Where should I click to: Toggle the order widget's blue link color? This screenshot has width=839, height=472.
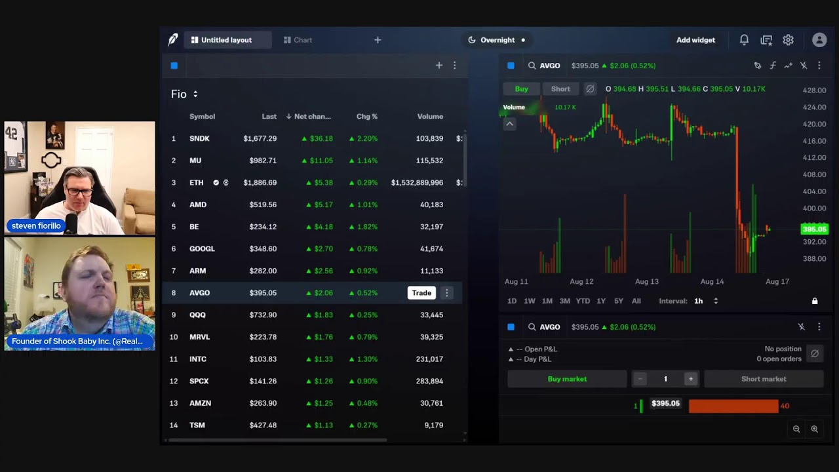(x=511, y=327)
